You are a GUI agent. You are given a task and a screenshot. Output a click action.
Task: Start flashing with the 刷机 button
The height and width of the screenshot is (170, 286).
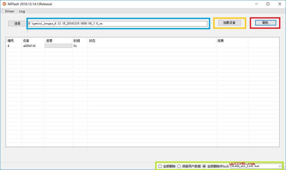[x=265, y=23]
